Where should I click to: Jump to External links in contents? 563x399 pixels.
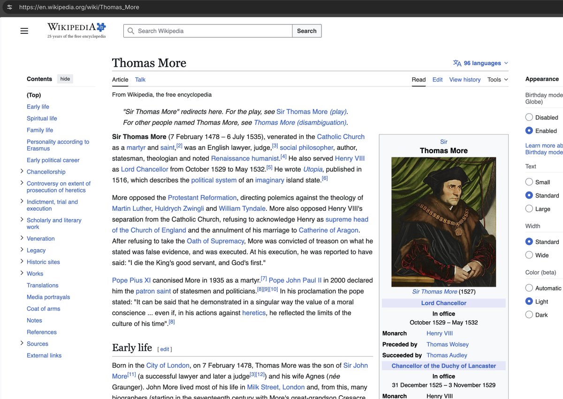click(x=44, y=355)
